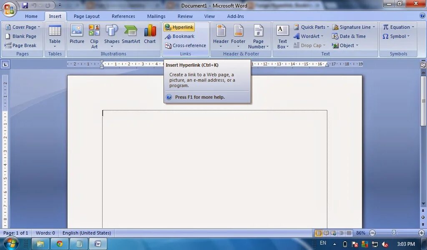Open Word Help question mark icon
427x250 pixels.
pyautogui.click(x=422, y=16)
